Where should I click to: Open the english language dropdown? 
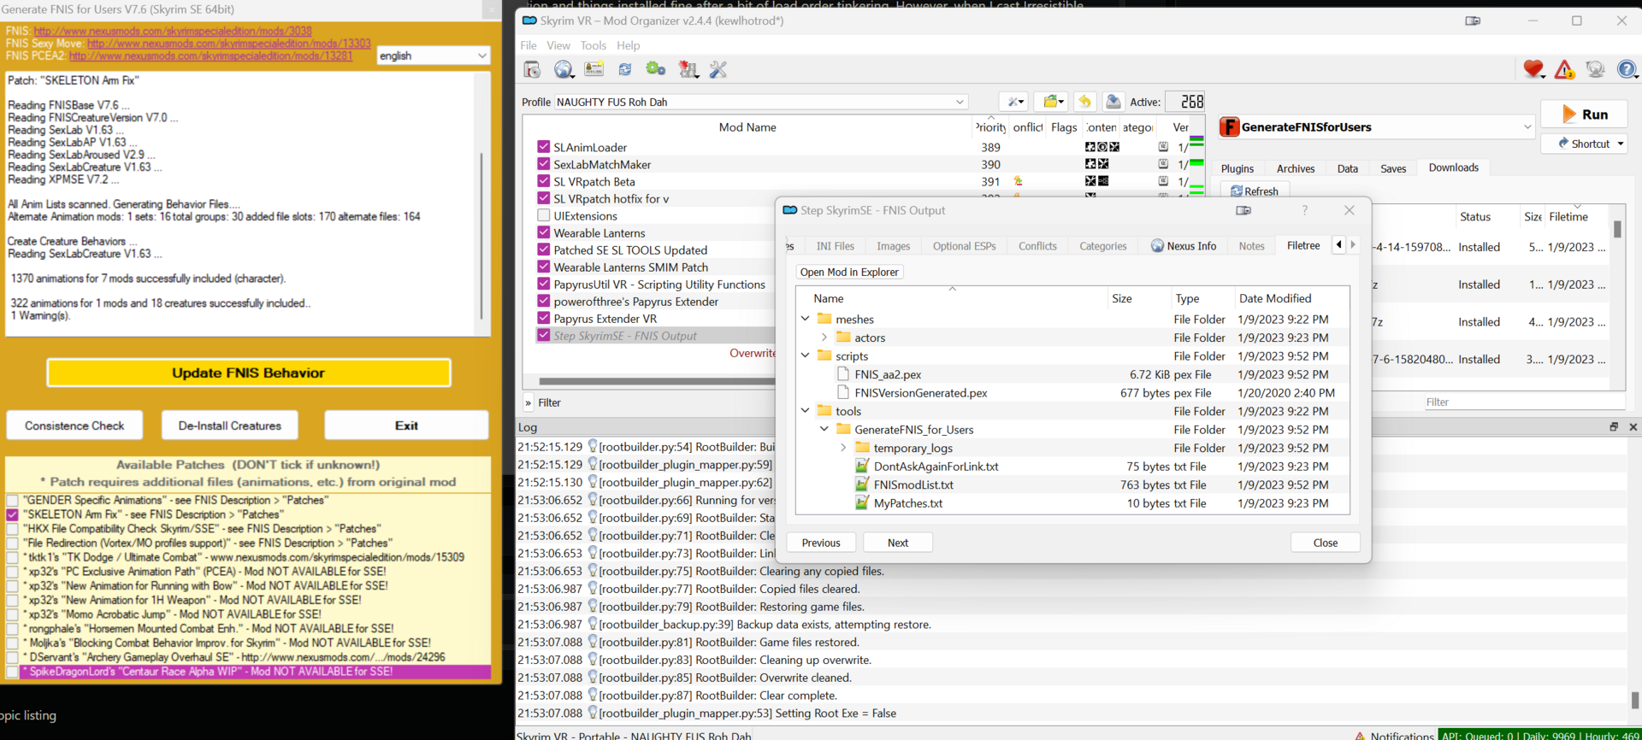[x=434, y=56]
